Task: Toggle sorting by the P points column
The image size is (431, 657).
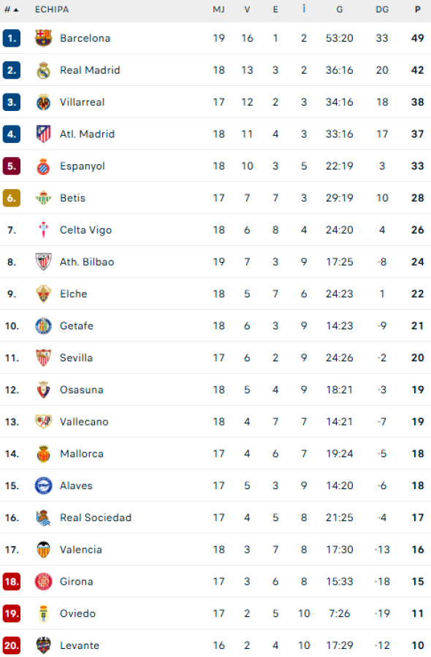Action: [x=416, y=10]
